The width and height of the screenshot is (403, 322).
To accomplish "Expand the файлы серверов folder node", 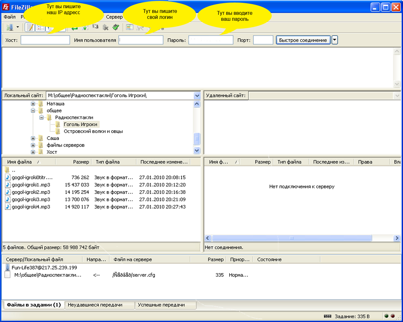I will click(x=33, y=145).
